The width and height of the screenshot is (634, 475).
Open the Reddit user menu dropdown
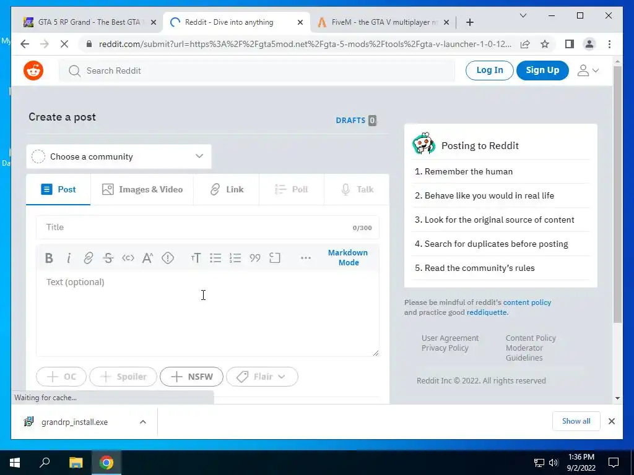click(588, 71)
